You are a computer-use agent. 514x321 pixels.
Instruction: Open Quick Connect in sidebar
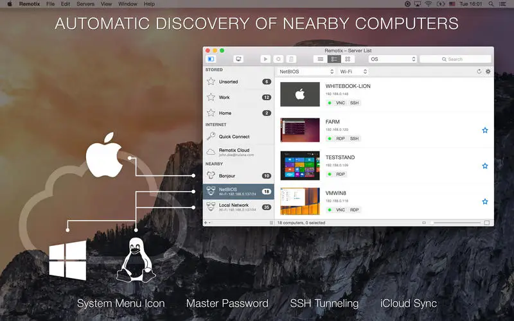238,136
